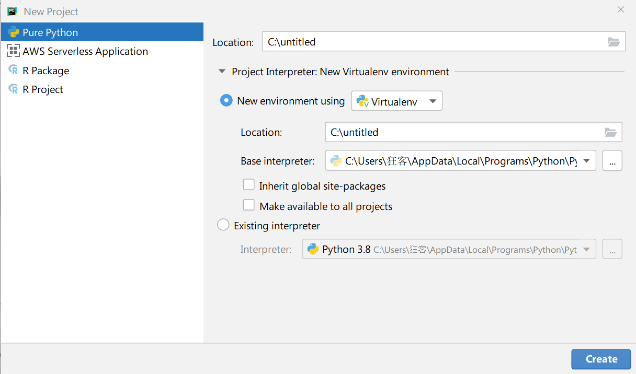636x374 pixels.
Task: Collapse the Project Interpreter section triangle
Action: (222, 72)
